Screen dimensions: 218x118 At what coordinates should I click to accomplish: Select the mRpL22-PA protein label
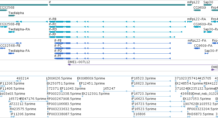click(x=197, y=41)
